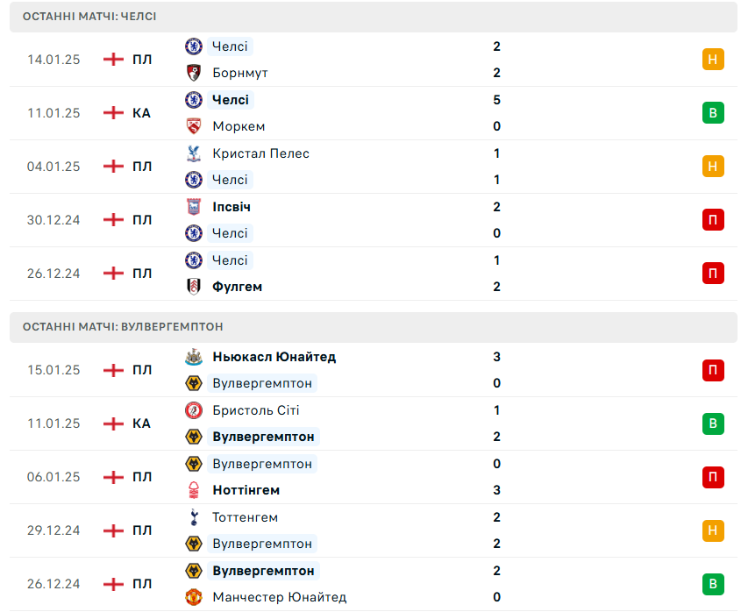Click the Fulham club crest icon
Screen dimensions: 748x612
(194, 287)
